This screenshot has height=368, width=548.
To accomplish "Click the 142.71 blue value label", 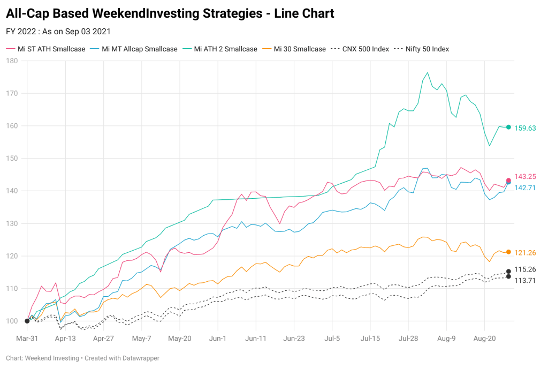I will (525, 188).
